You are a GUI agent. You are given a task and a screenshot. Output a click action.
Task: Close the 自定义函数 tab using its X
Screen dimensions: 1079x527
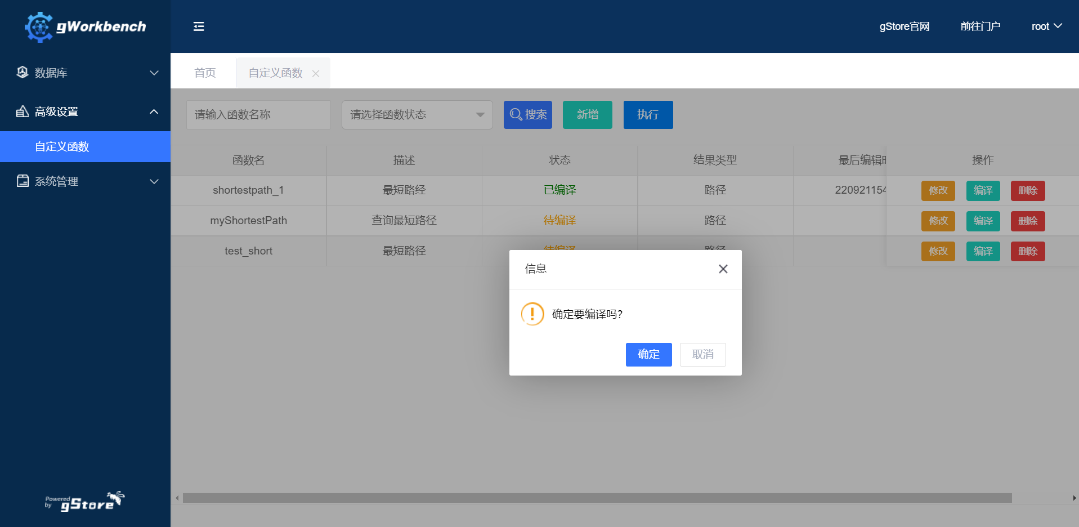(x=316, y=74)
